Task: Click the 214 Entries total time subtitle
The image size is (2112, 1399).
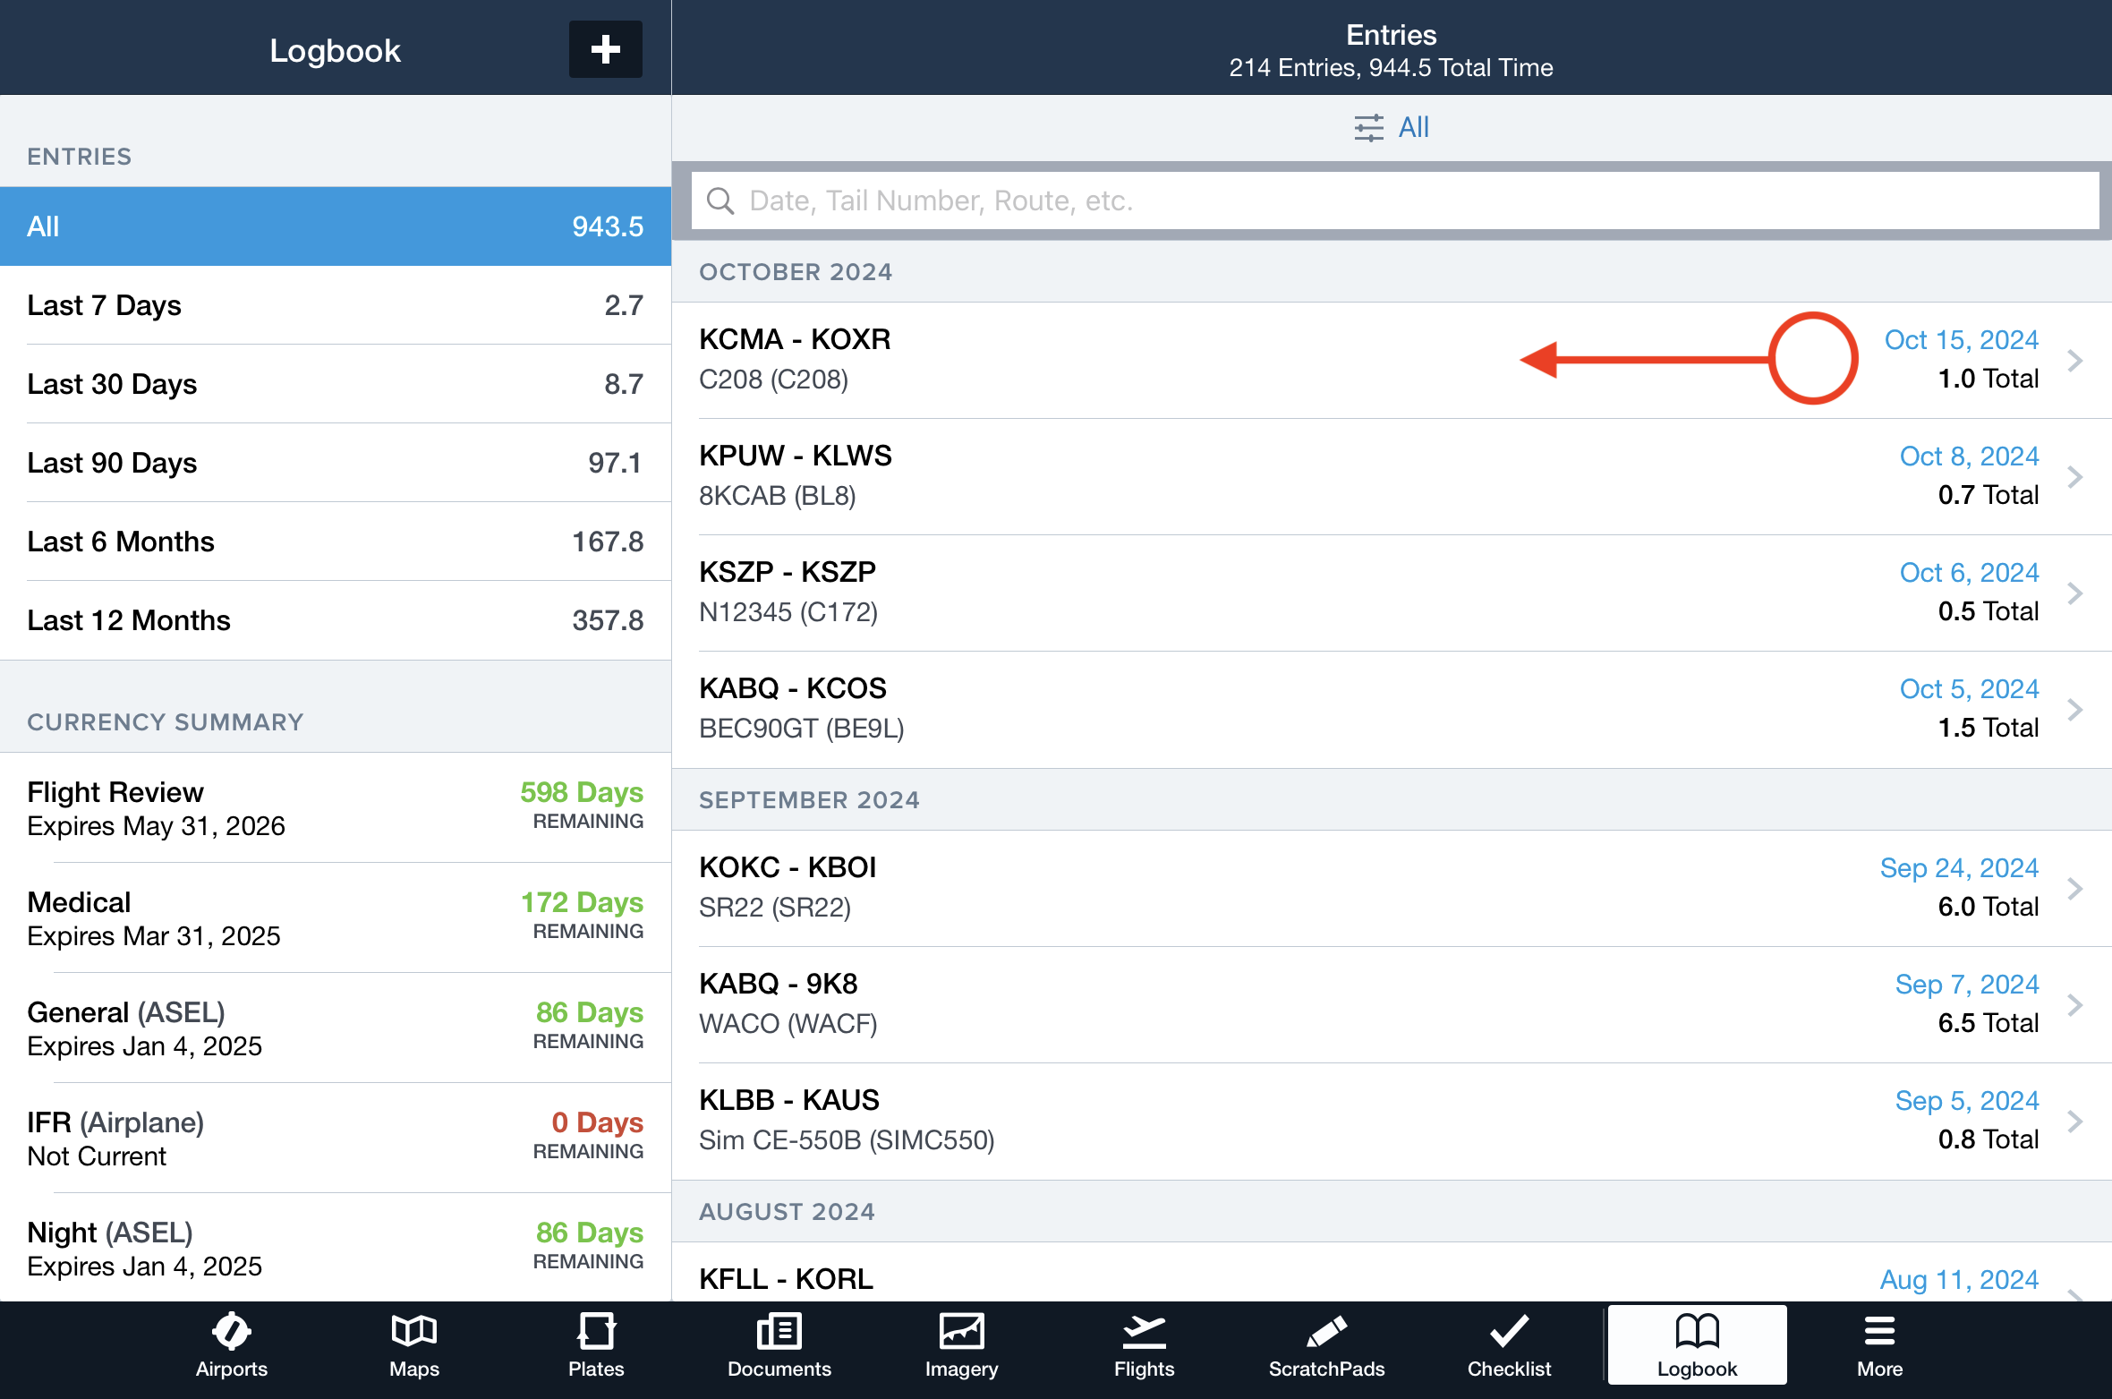Action: pyautogui.click(x=1391, y=68)
